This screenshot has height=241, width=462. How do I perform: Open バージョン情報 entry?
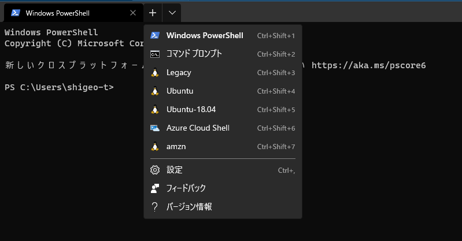pos(223,207)
